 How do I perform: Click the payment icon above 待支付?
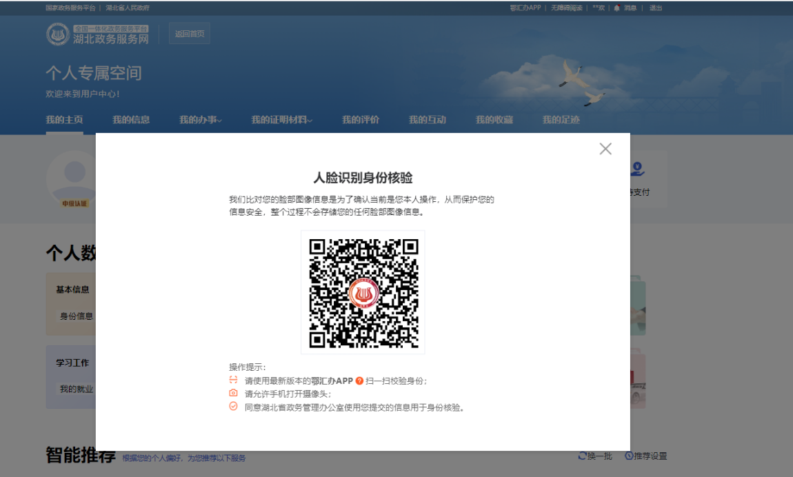(x=637, y=169)
